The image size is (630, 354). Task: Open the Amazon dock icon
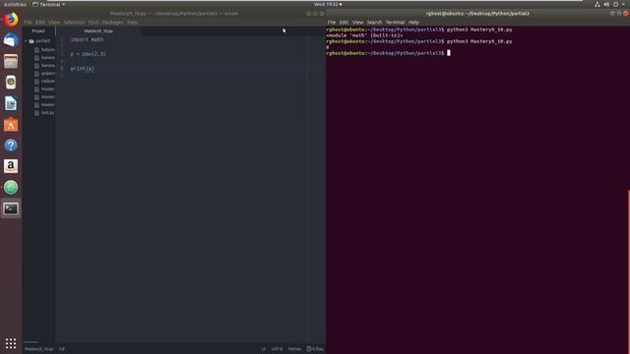point(11,166)
